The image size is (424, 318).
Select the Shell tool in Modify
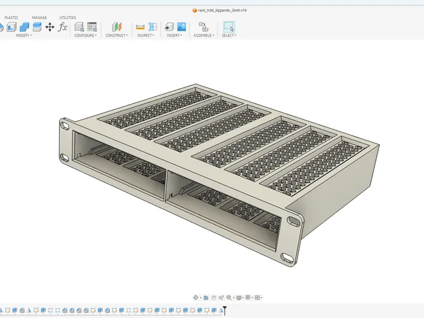(x=12, y=27)
